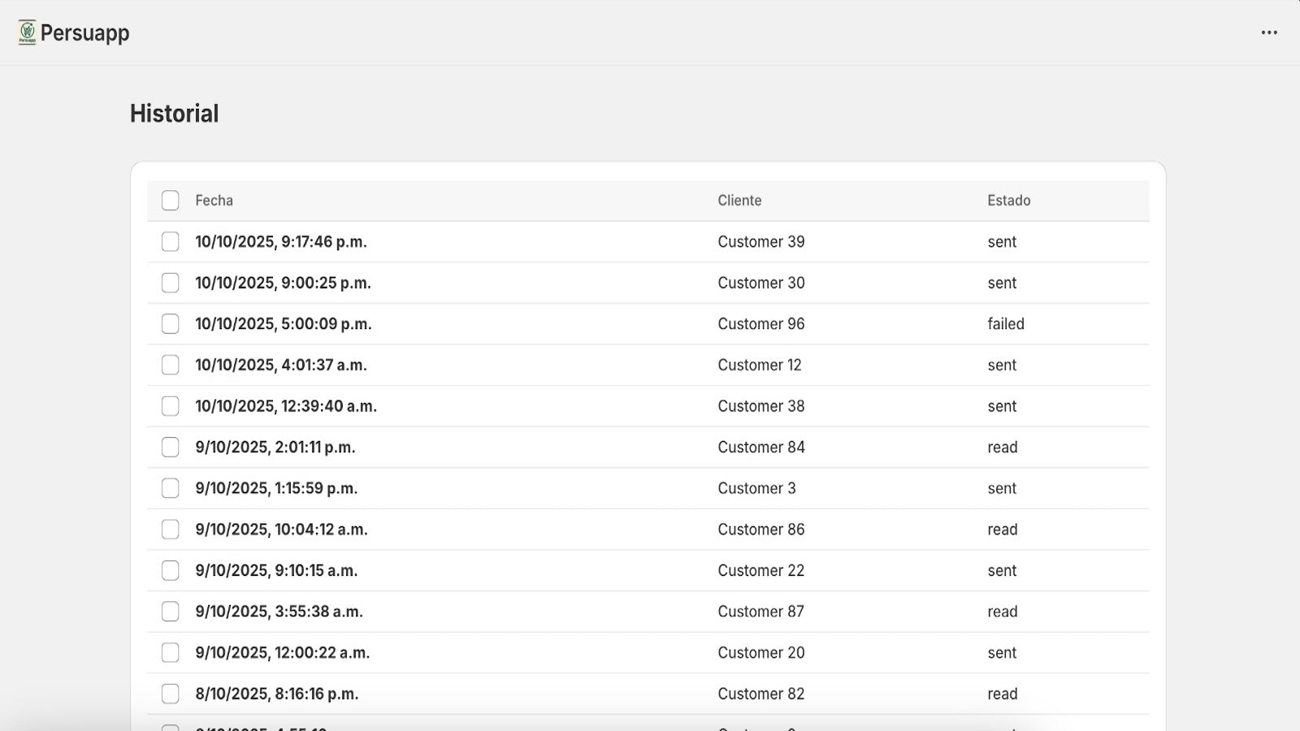1300x731 pixels.
Task: Tick the failed Customer 96 row checkbox
Action: (170, 324)
